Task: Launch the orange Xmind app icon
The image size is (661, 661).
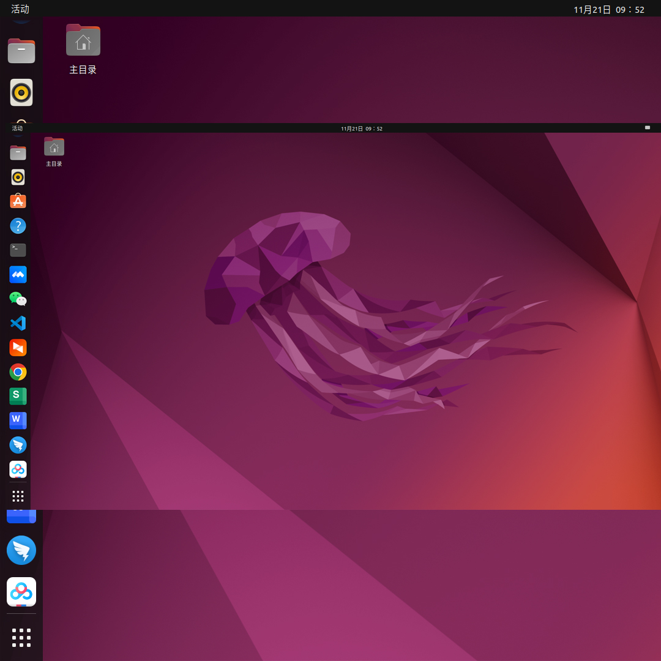Action: [x=18, y=348]
